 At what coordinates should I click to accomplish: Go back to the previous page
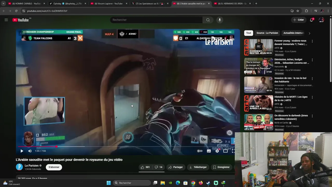point(4,11)
